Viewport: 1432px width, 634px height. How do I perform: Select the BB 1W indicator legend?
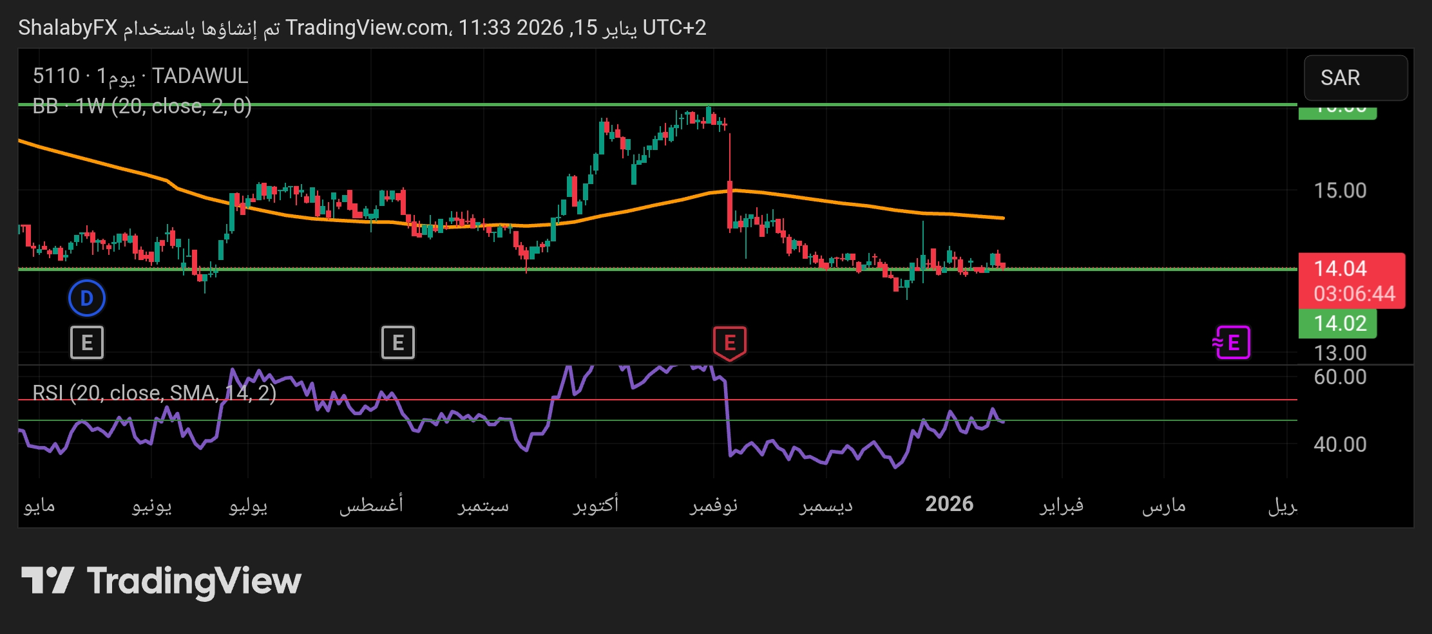(142, 106)
